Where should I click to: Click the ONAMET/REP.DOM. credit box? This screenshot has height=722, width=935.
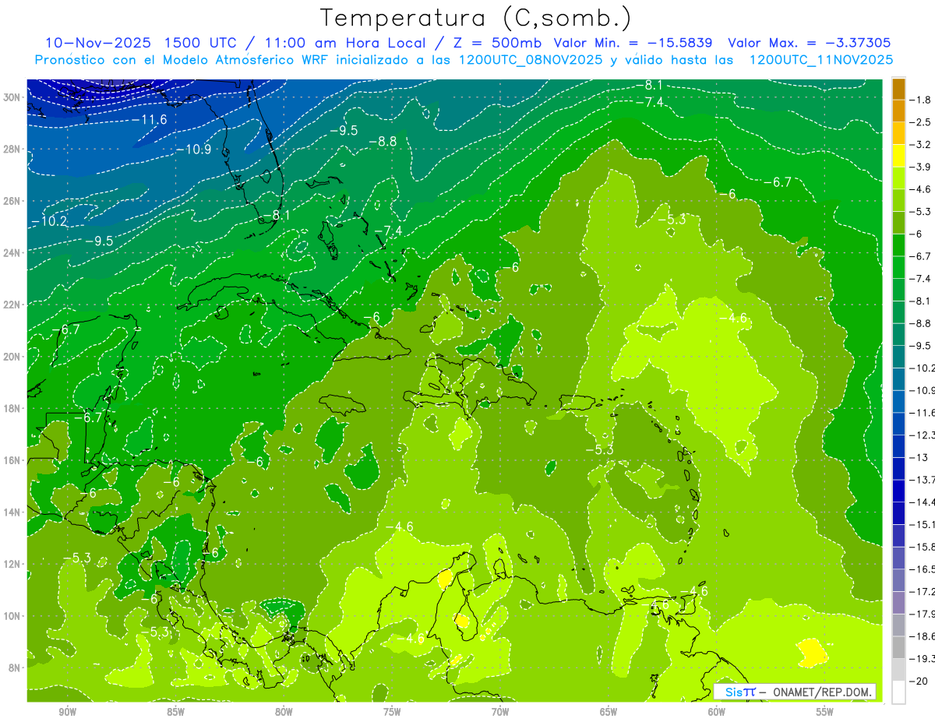pos(795,692)
